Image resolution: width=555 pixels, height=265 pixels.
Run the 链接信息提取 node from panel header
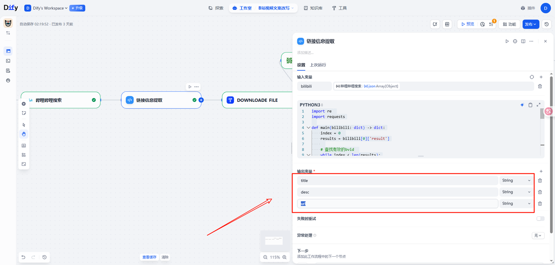[x=507, y=41]
